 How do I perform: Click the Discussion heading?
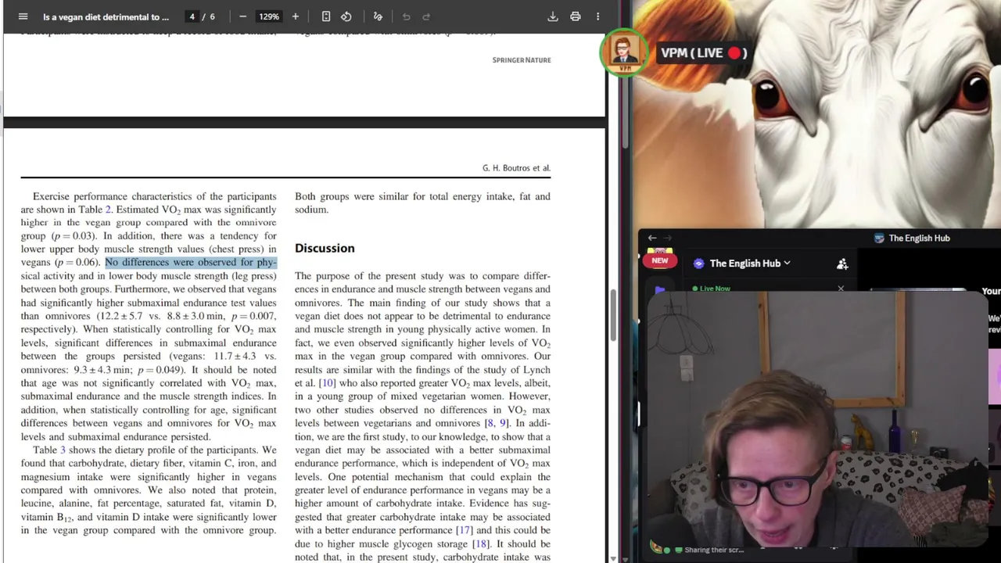tap(325, 248)
